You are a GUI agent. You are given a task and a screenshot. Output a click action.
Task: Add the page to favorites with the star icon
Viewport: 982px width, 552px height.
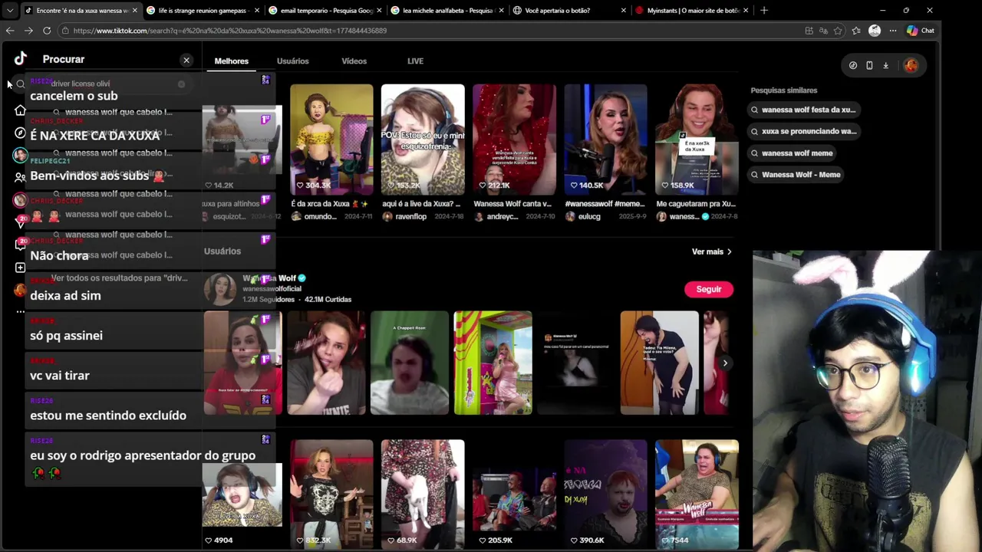coord(838,31)
